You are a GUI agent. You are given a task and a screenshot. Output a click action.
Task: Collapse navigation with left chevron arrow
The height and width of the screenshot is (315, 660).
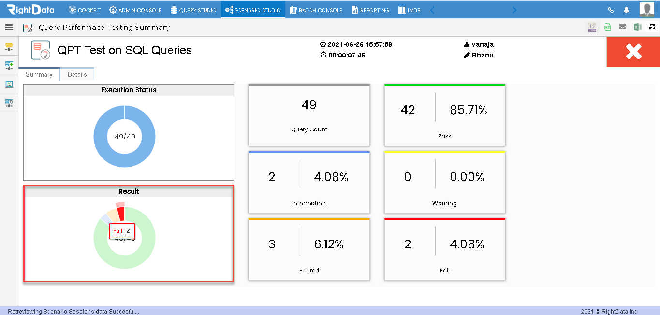click(432, 10)
